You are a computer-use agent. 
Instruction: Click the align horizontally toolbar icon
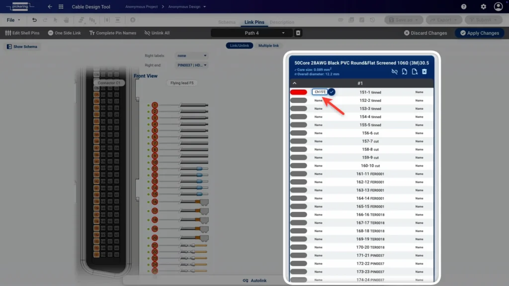point(107,20)
